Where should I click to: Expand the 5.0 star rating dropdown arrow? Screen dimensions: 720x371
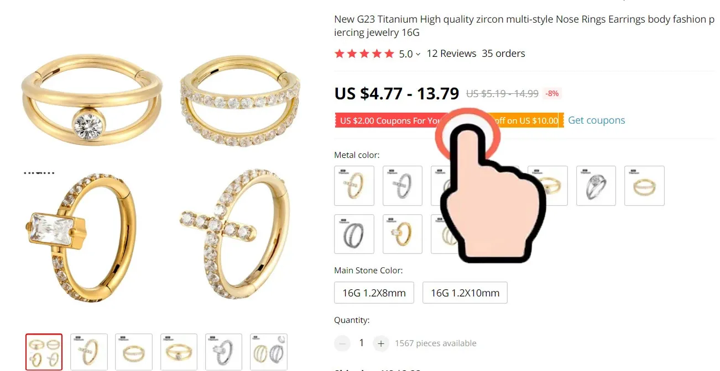(x=418, y=54)
